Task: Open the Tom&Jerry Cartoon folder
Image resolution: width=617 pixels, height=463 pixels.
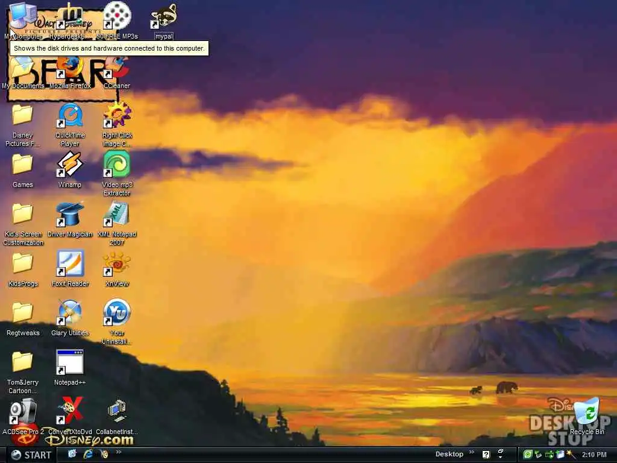Action: click(23, 373)
